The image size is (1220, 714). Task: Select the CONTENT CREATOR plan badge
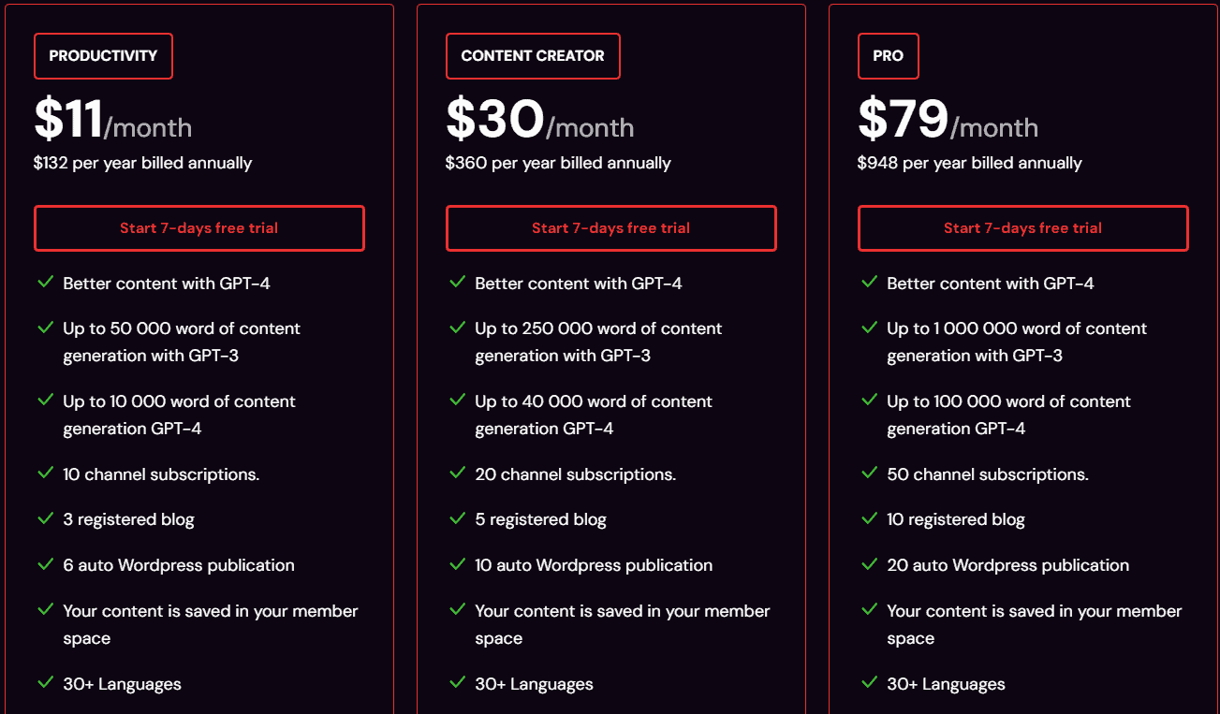(533, 56)
